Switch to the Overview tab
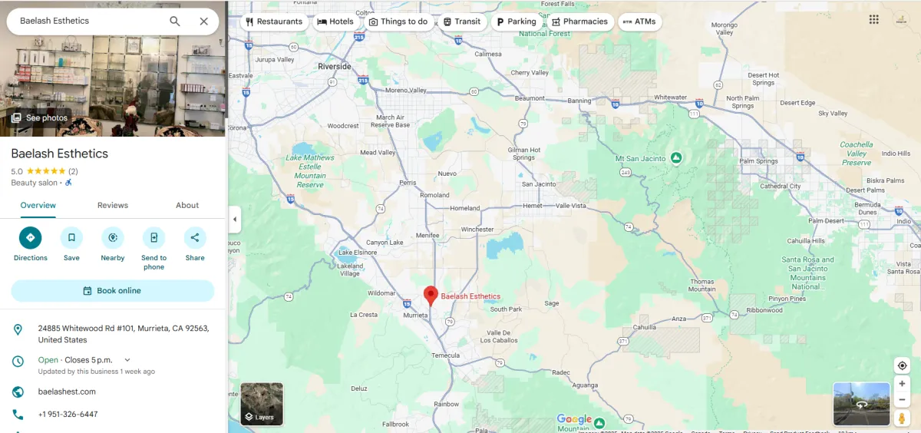The width and height of the screenshot is (921, 433). point(38,205)
